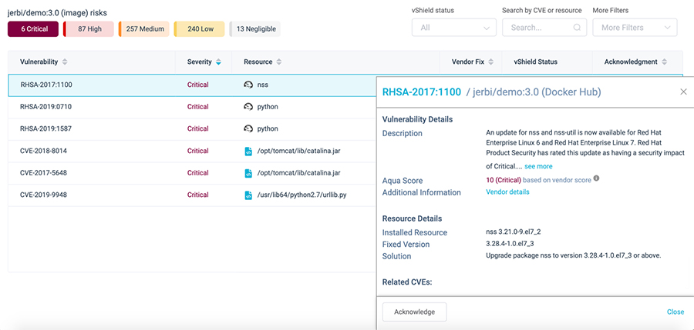Click the vShield Status column header
The width and height of the screenshot is (694, 330).
pyautogui.click(x=535, y=62)
